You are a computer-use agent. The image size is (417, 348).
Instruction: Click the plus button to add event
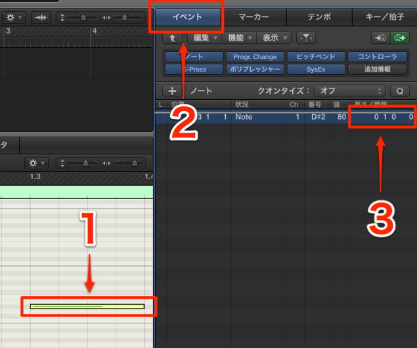pyautogui.click(x=172, y=91)
